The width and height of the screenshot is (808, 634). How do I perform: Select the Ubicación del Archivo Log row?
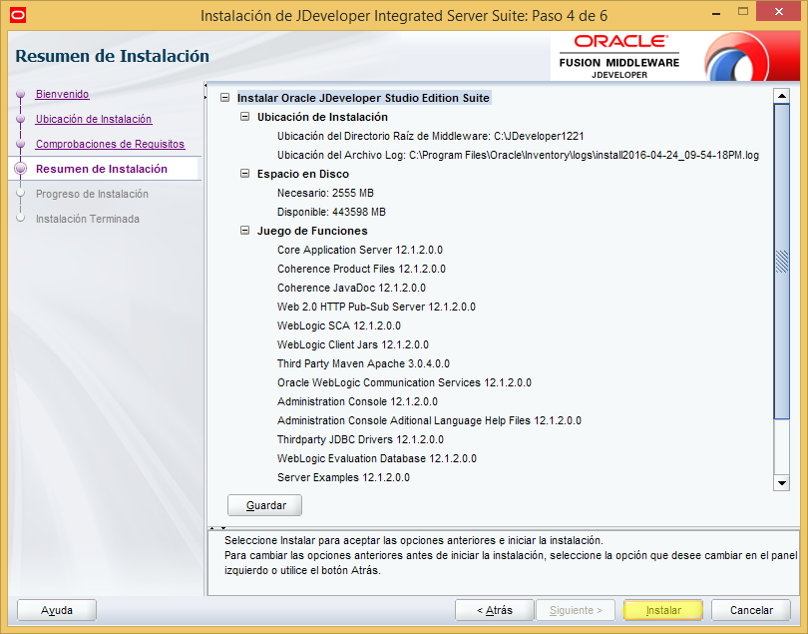518,155
